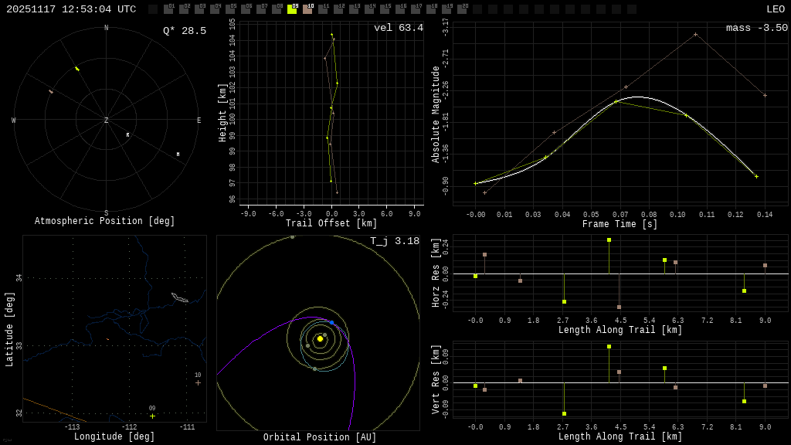Click the yellow 09 cross on the map

(152, 416)
